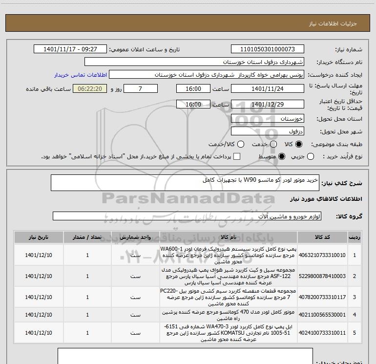This screenshot has height=364, width=376.
Task: Click item code 4021100565530001
Action: pos(322,315)
